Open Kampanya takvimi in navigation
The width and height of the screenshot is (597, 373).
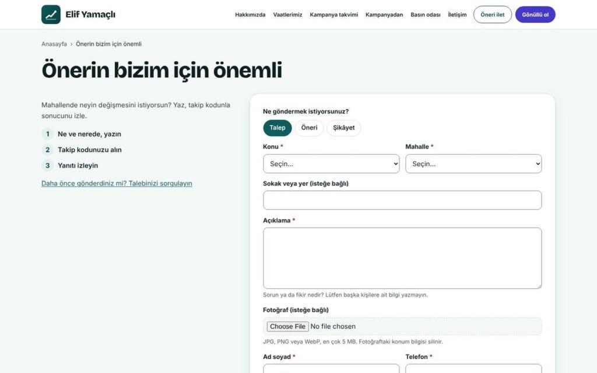pyautogui.click(x=334, y=15)
